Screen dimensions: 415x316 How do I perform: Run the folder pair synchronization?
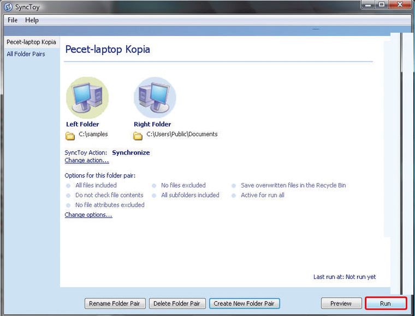(386, 303)
